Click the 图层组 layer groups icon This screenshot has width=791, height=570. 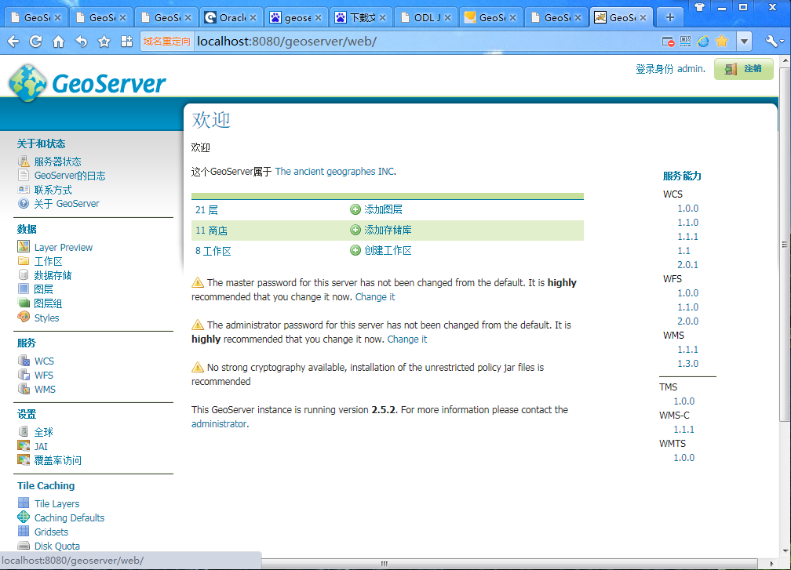click(x=24, y=303)
